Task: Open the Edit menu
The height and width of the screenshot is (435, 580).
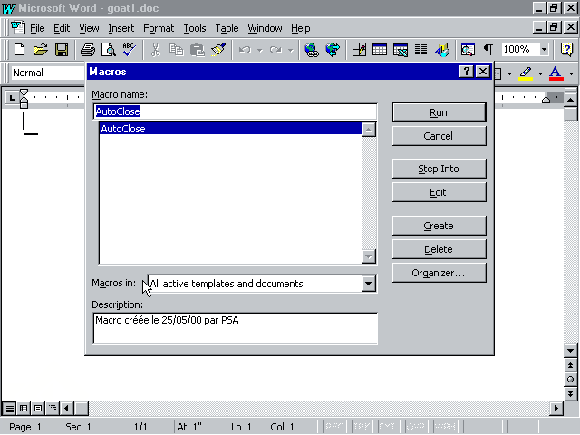Action: pyautogui.click(x=62, y=28)
